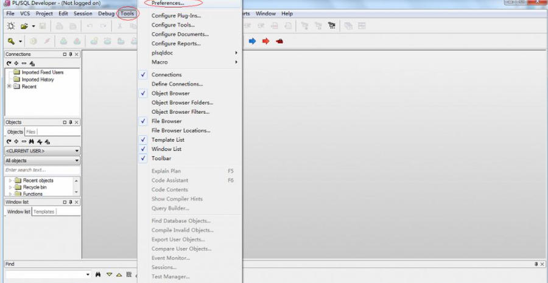Uncheck Connections in the Tools menu
548x283 pixels.
click(143, 75)
